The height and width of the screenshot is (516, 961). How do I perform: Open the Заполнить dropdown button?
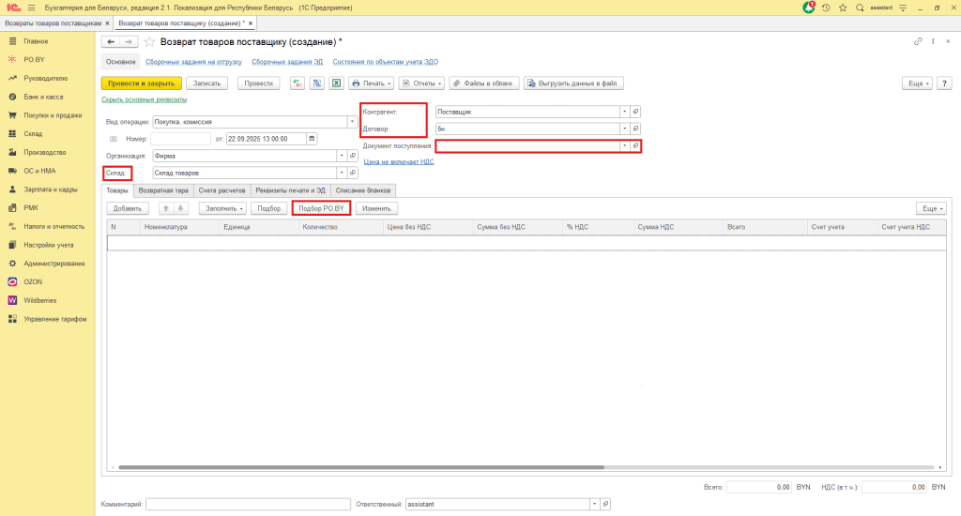point(223,208)
